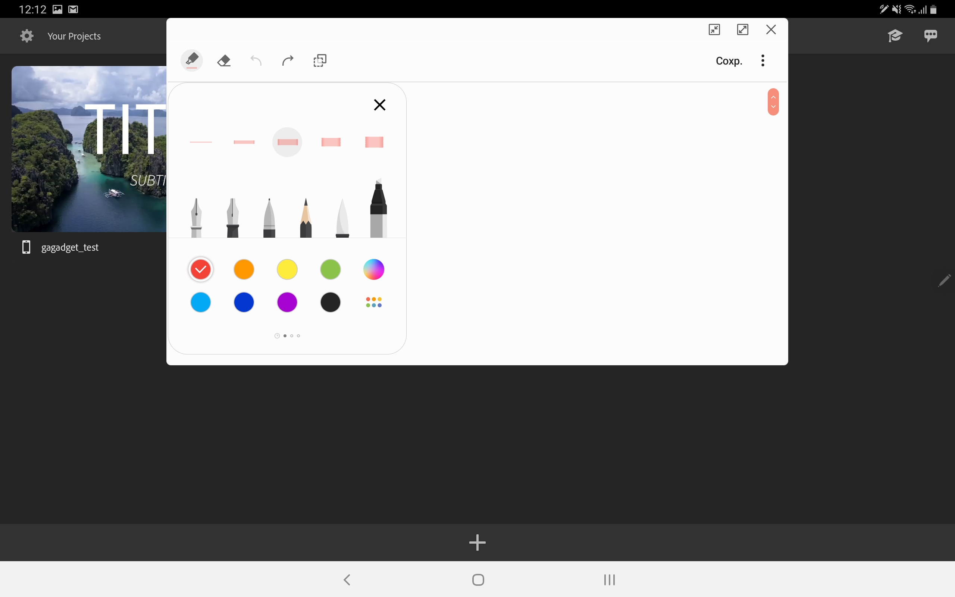Select thinnest stroke thickness
This screenshot has width=955, height=597.
(201, 142)
